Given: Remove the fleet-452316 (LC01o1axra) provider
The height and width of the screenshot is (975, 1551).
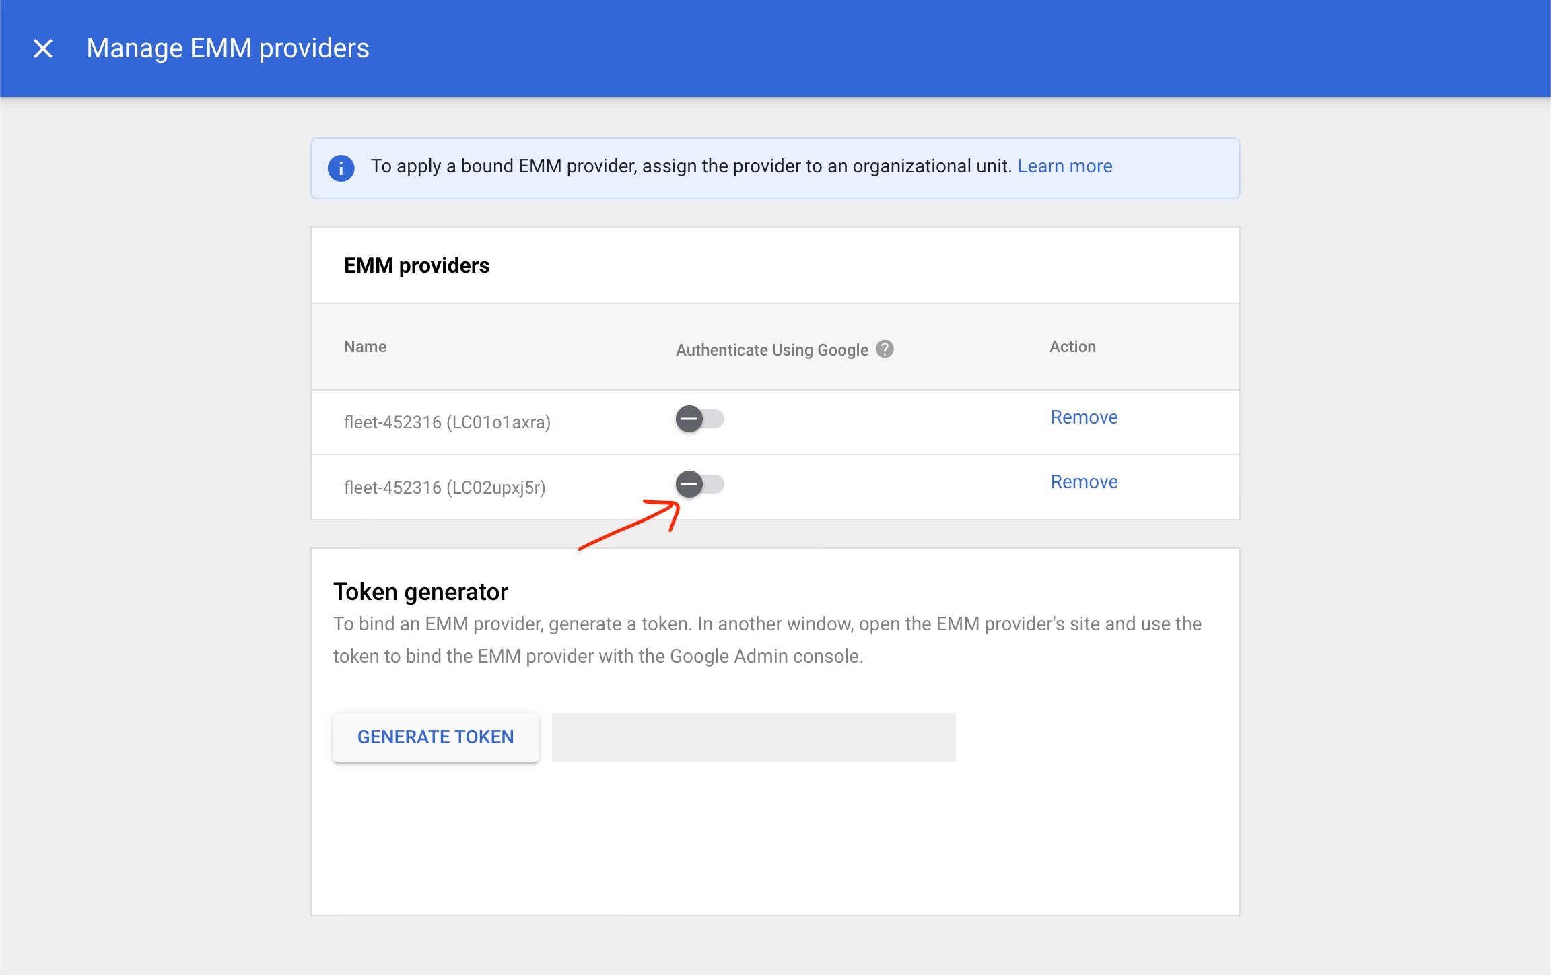Looking at the screenshot, I should pos(1084,417).
